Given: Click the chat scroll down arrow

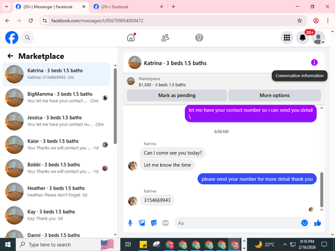Looking at the screenshot, I should [x=322, y=210].
